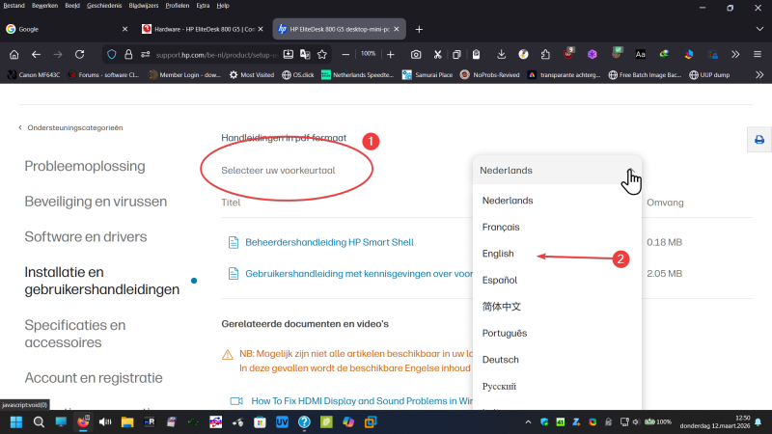The width and height of the screenshot is (772, 434).
Task: Click the Firefox home icon
Action: [x=14, y=54]
